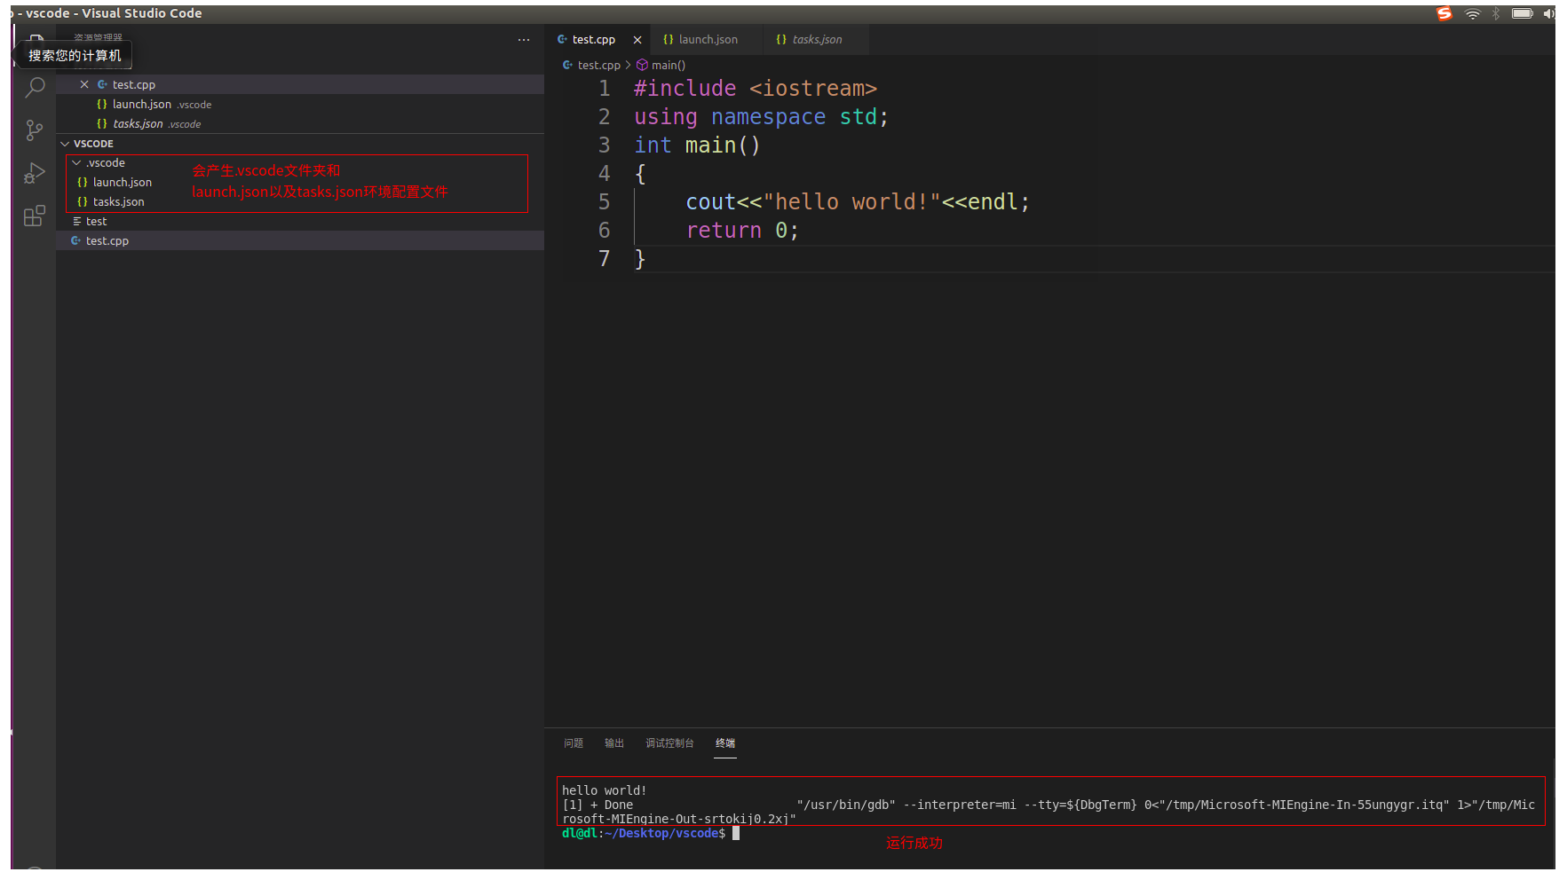Select the compiled test file in the explorer
The height and width of the screenshot is (872, 1559).
[300, 221]
